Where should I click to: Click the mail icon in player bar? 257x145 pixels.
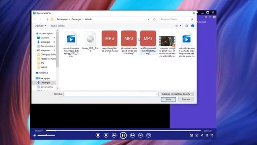pyautogui.click(x=191, y=135)
